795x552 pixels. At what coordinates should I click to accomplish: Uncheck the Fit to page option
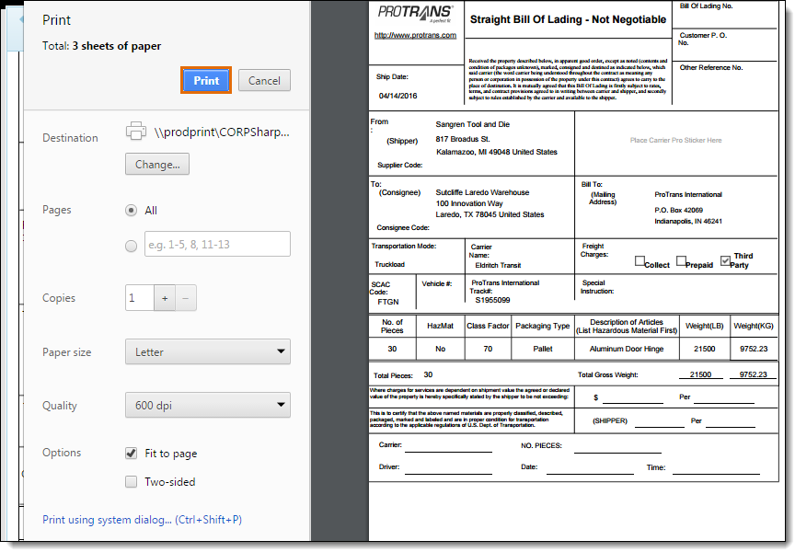[x=132, y=454]
